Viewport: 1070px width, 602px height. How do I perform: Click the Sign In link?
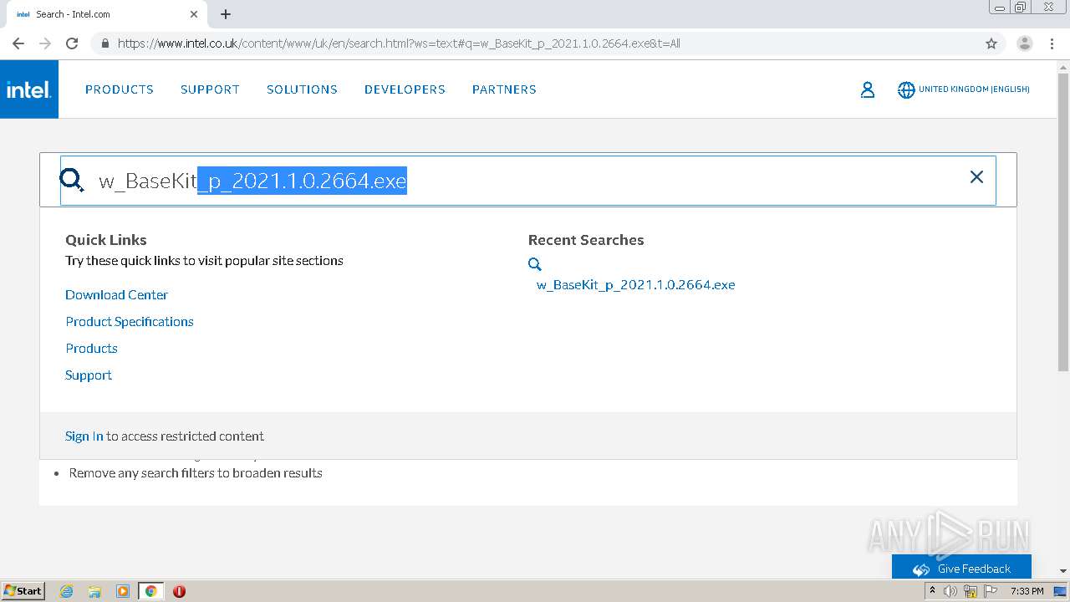pyautogui.click(x=84, y=436)
